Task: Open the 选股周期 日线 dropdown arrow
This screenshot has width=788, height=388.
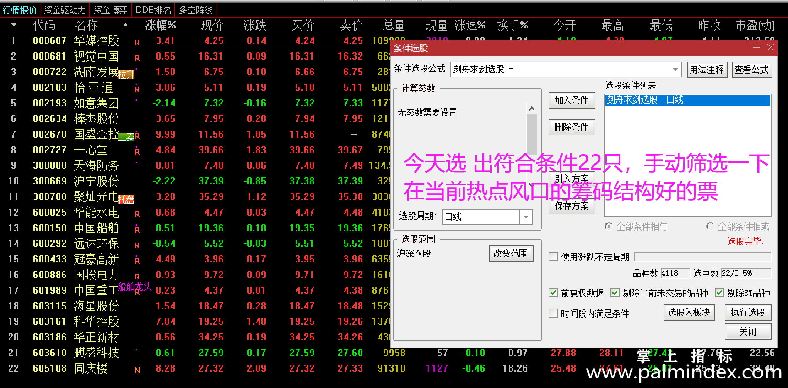Action: pos(526,217)
